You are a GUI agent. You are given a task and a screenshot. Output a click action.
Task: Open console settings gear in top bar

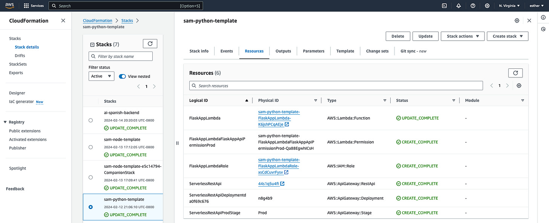[487, 6]
